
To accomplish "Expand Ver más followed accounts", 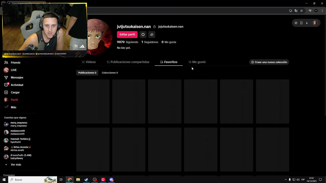I will tap(13, 165).
